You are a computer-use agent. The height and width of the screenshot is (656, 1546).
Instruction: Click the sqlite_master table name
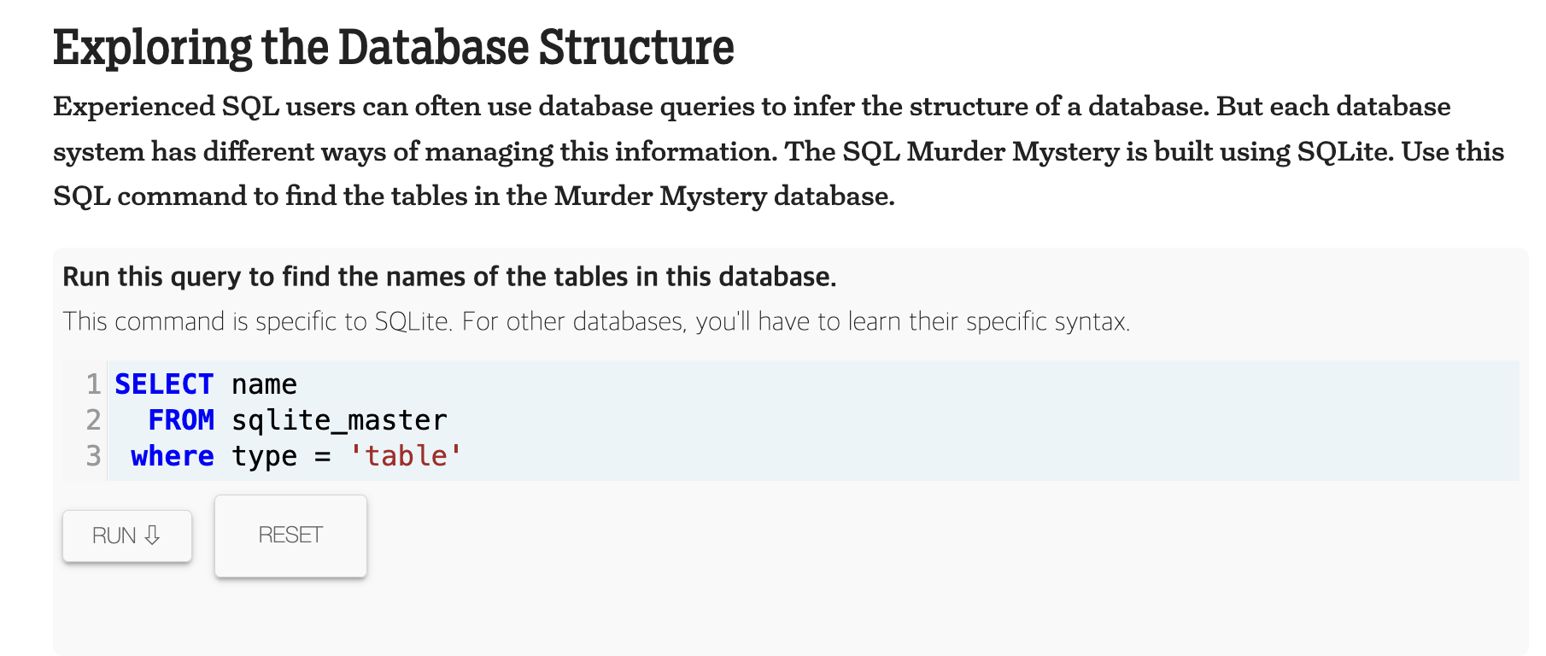click(x=339, y=420)
